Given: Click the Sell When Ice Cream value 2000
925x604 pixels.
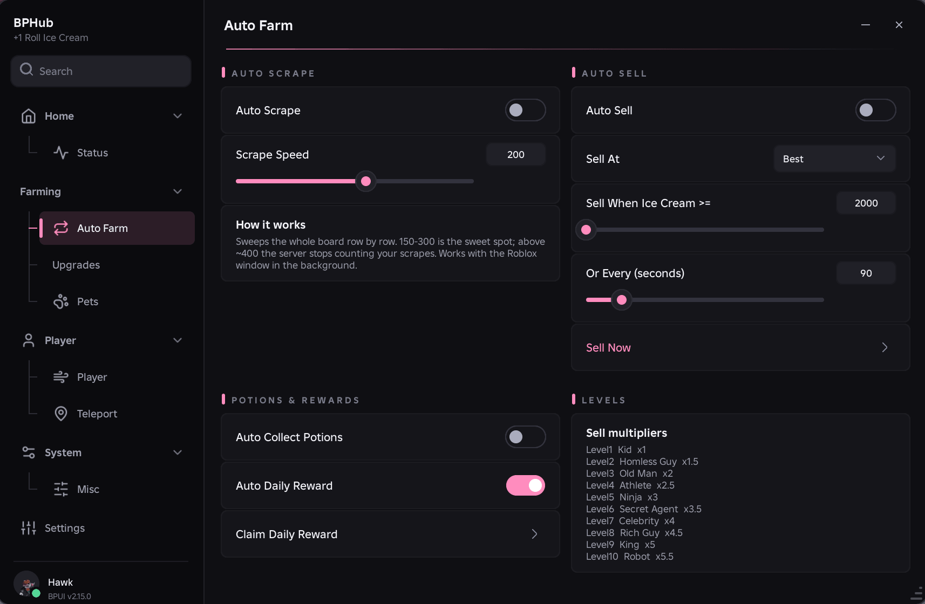Looking at the screenshot, I should click(866, 203).
